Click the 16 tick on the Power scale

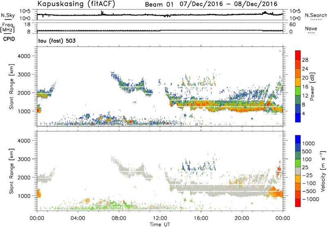click(305, 87)
